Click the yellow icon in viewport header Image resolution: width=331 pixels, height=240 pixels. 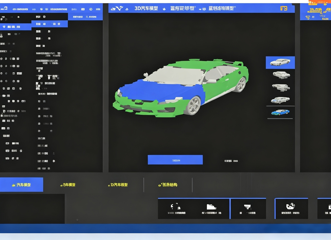pos(284,8)
